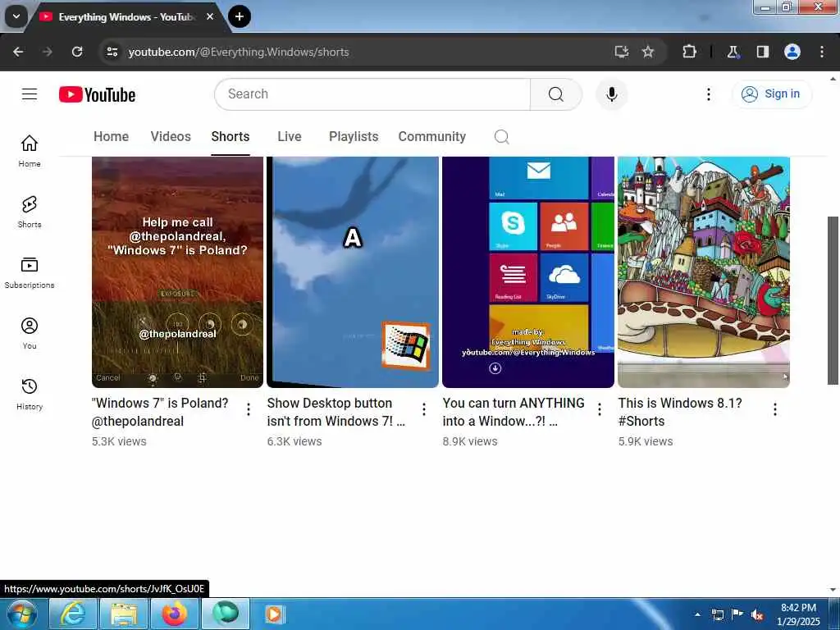
Task: Open the Show Desktop button short thumbnail
Action: pos(353,272)
